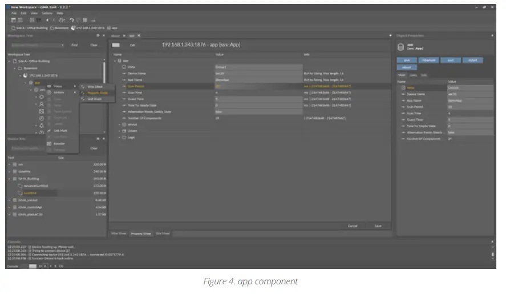Click app component icon in Object Properties

[x=400, y=47]
